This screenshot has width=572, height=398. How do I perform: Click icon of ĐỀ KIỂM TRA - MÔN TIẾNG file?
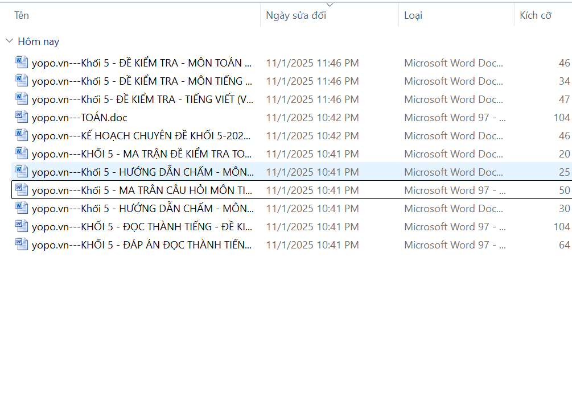point(22,81)
